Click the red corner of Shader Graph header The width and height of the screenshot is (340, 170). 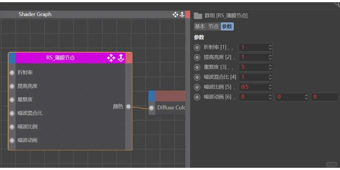coord(188,14)
